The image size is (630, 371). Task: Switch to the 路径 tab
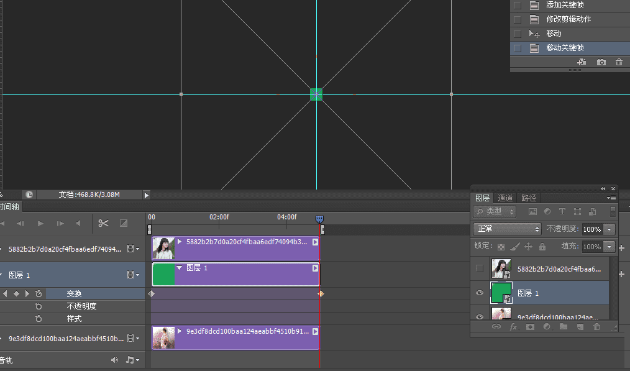[529, 198]
